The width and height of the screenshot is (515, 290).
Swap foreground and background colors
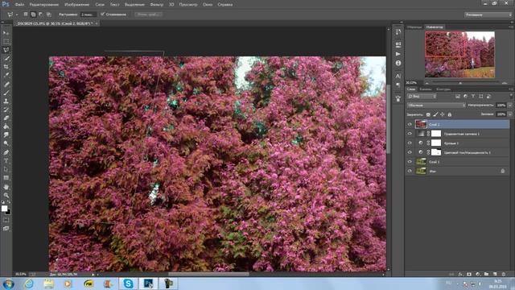click(9, 202)
